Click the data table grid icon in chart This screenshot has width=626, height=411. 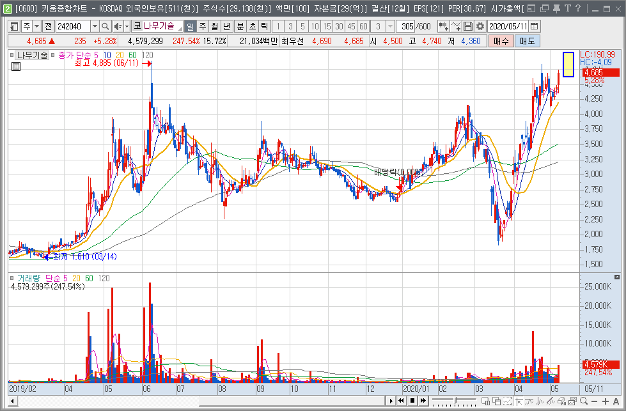pyautogui.click(x=16, y=66)
